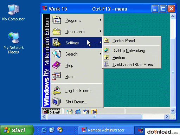The height and width of the screenshot is (135, 180).
Task: Expand the Programs submenu arrow
Action: pyautogui.click(x=101, y=20)
